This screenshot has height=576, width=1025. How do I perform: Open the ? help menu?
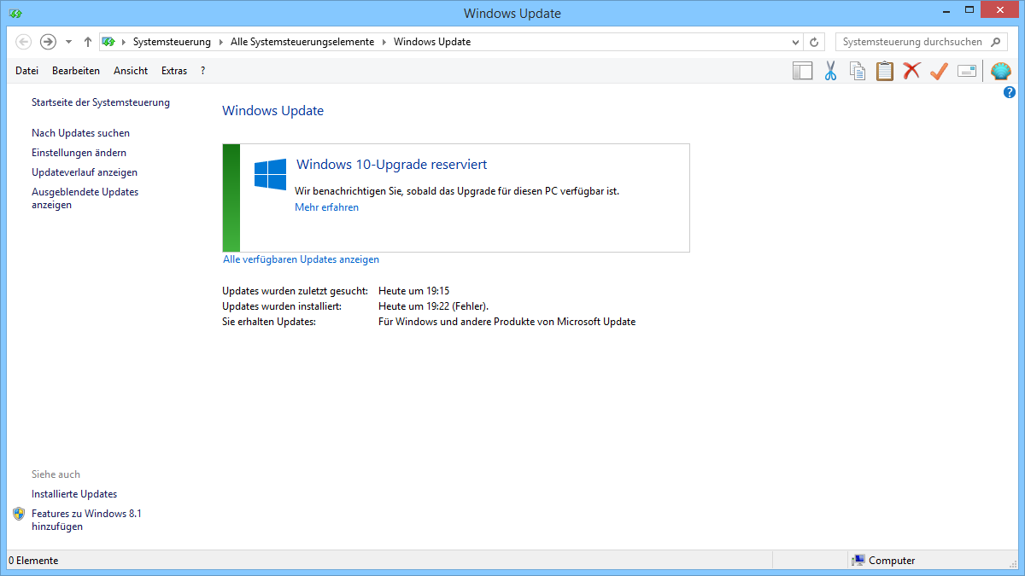[202, 71]
